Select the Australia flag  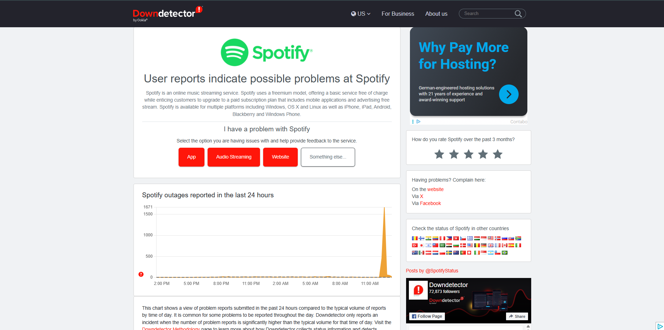pyautogui.click(x=415, y=253)
